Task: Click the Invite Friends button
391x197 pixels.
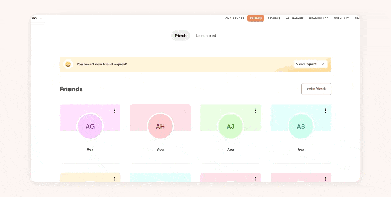Action: [316, 89]
